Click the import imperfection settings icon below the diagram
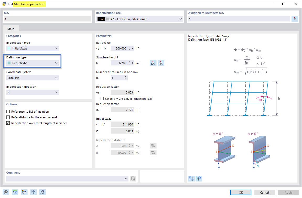 (191, 178)
